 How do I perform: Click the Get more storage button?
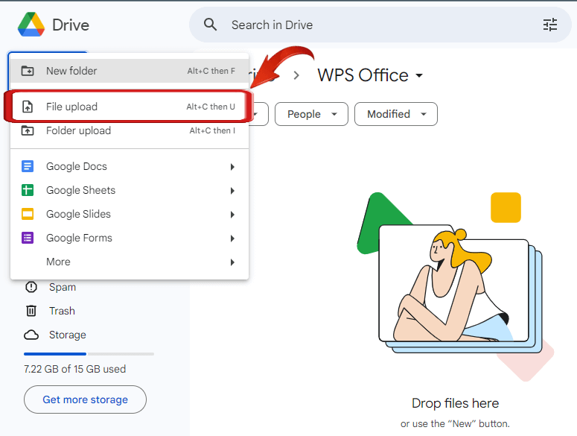coord(85,399)
